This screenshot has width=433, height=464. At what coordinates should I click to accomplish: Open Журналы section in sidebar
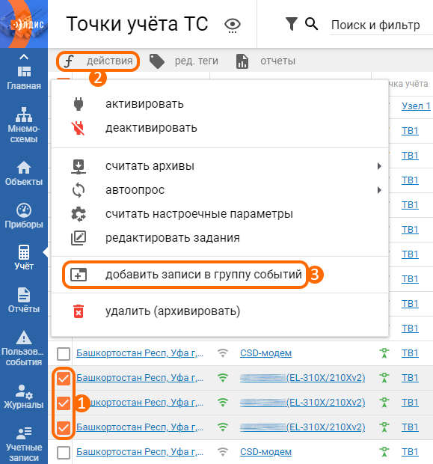point(24,397)
